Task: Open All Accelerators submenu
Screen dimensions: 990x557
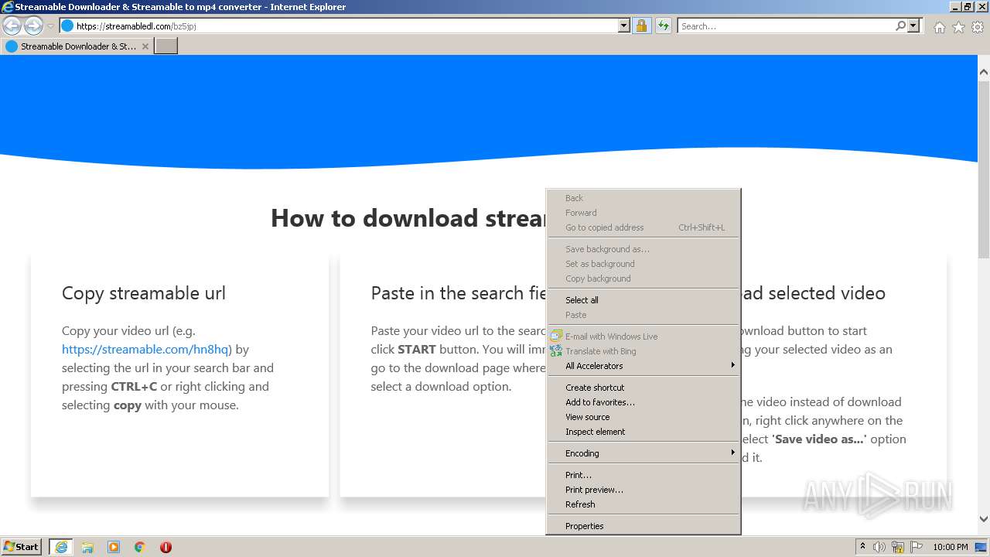Action: pos(643,366)
